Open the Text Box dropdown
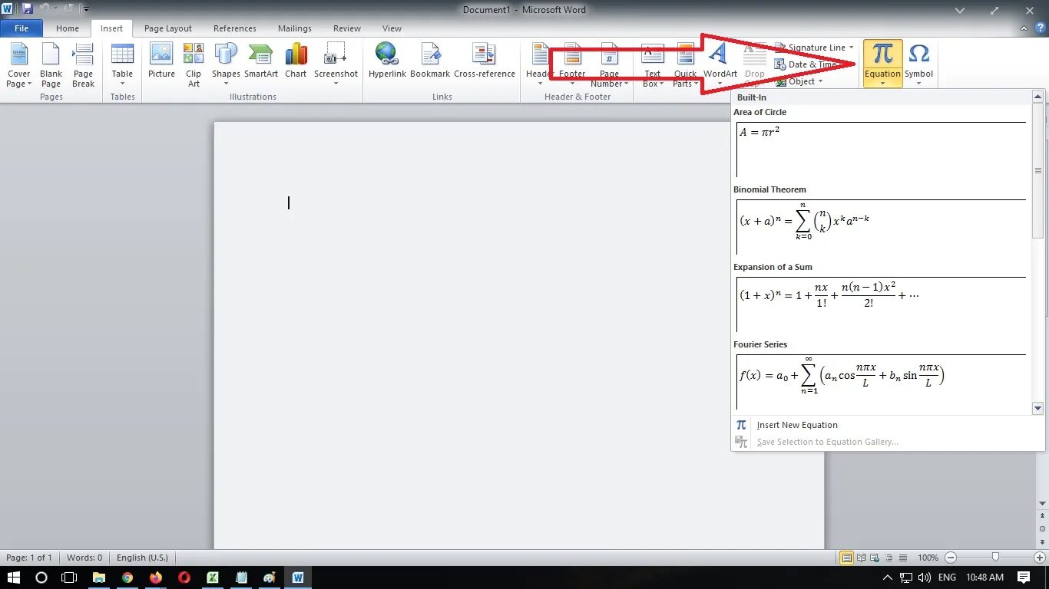Viewport: 1049px width, 589px height. pos(653,79)
